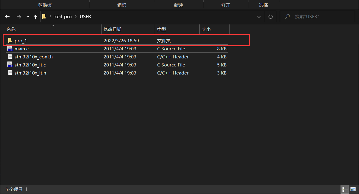
Task: Select the stm32f10x_it.c file name
Action: click(x=30, y=65)
